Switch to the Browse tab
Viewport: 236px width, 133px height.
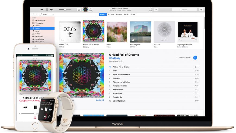119,14
